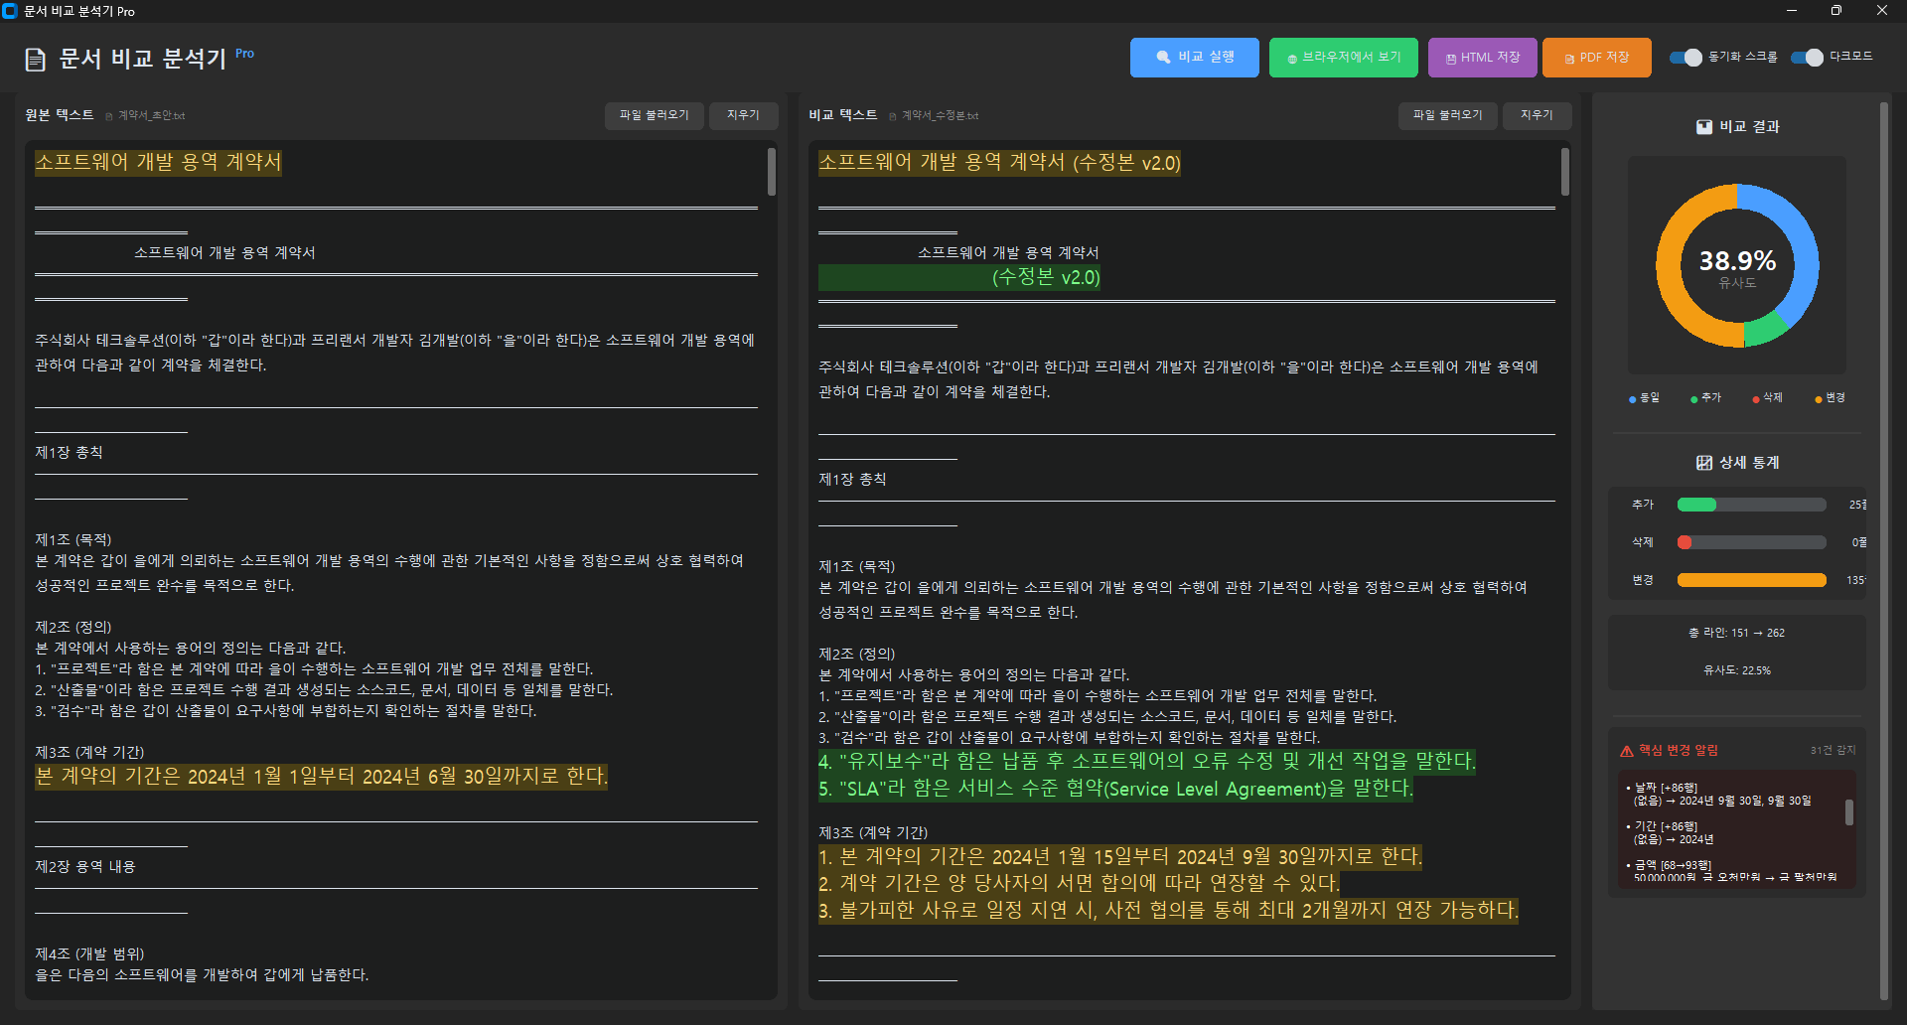Click the magnifier icon on 비교 실행
1907x1025 pixels.
click(1163, 58)
